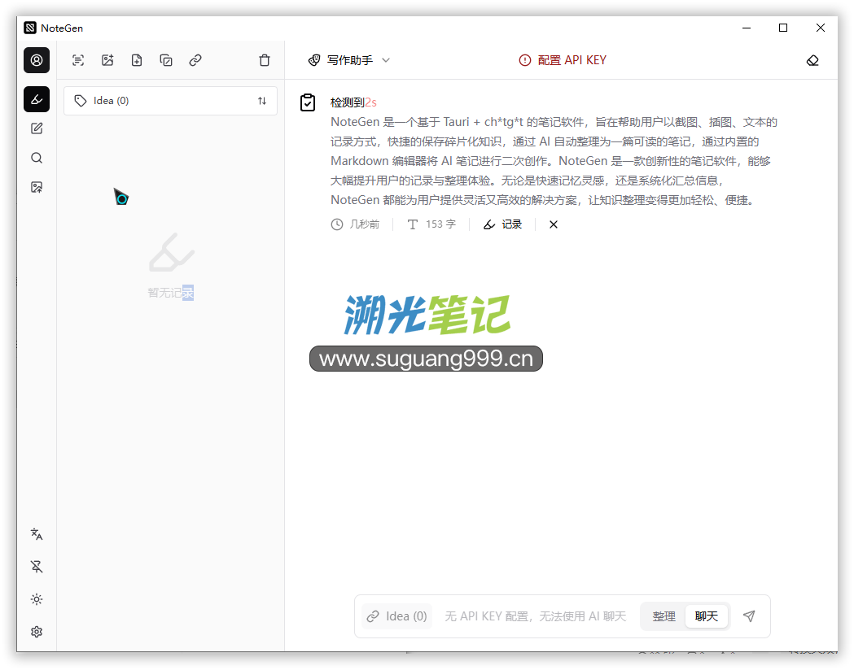
Task: Click the 暂无记录 empty-state text
Action: pos(170,293)
